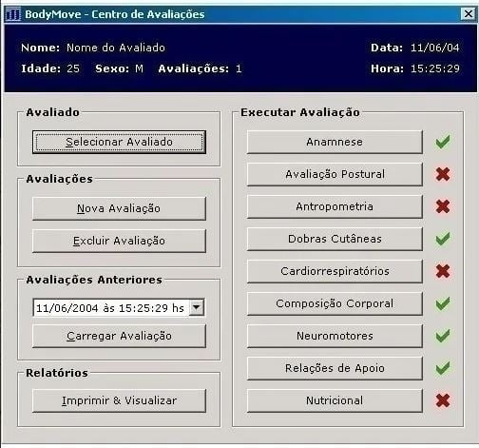This screenshot has height=448, width=479.
Task: Click the green checkmark beside Composição Corporal
Action: click(x=443, y=303)
